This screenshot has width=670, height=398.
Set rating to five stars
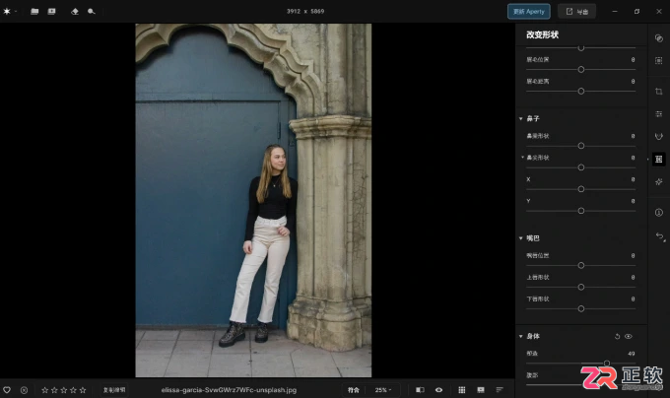tap(83, 390)
